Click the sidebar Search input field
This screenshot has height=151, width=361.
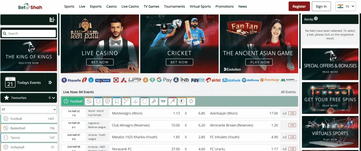(29, 34)
